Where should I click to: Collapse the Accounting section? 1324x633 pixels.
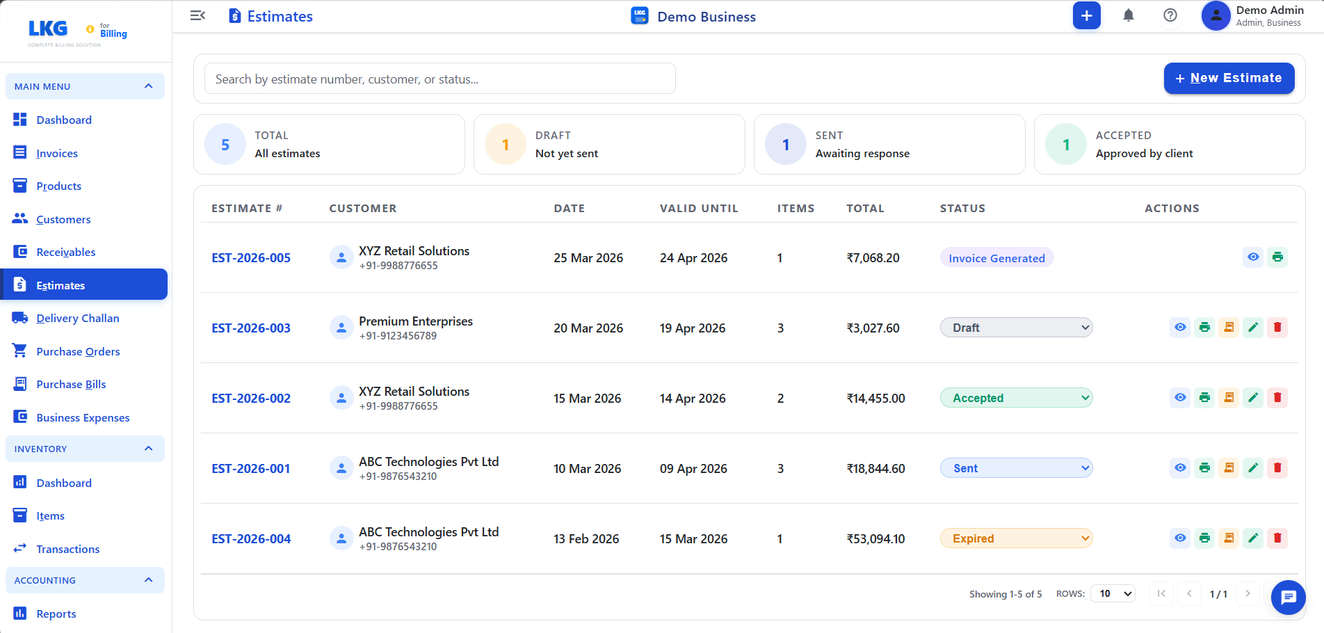coord(85,580)
